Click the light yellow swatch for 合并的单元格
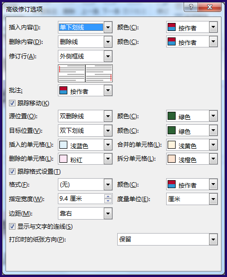The image size is (227, 277). tap(171, 145)
